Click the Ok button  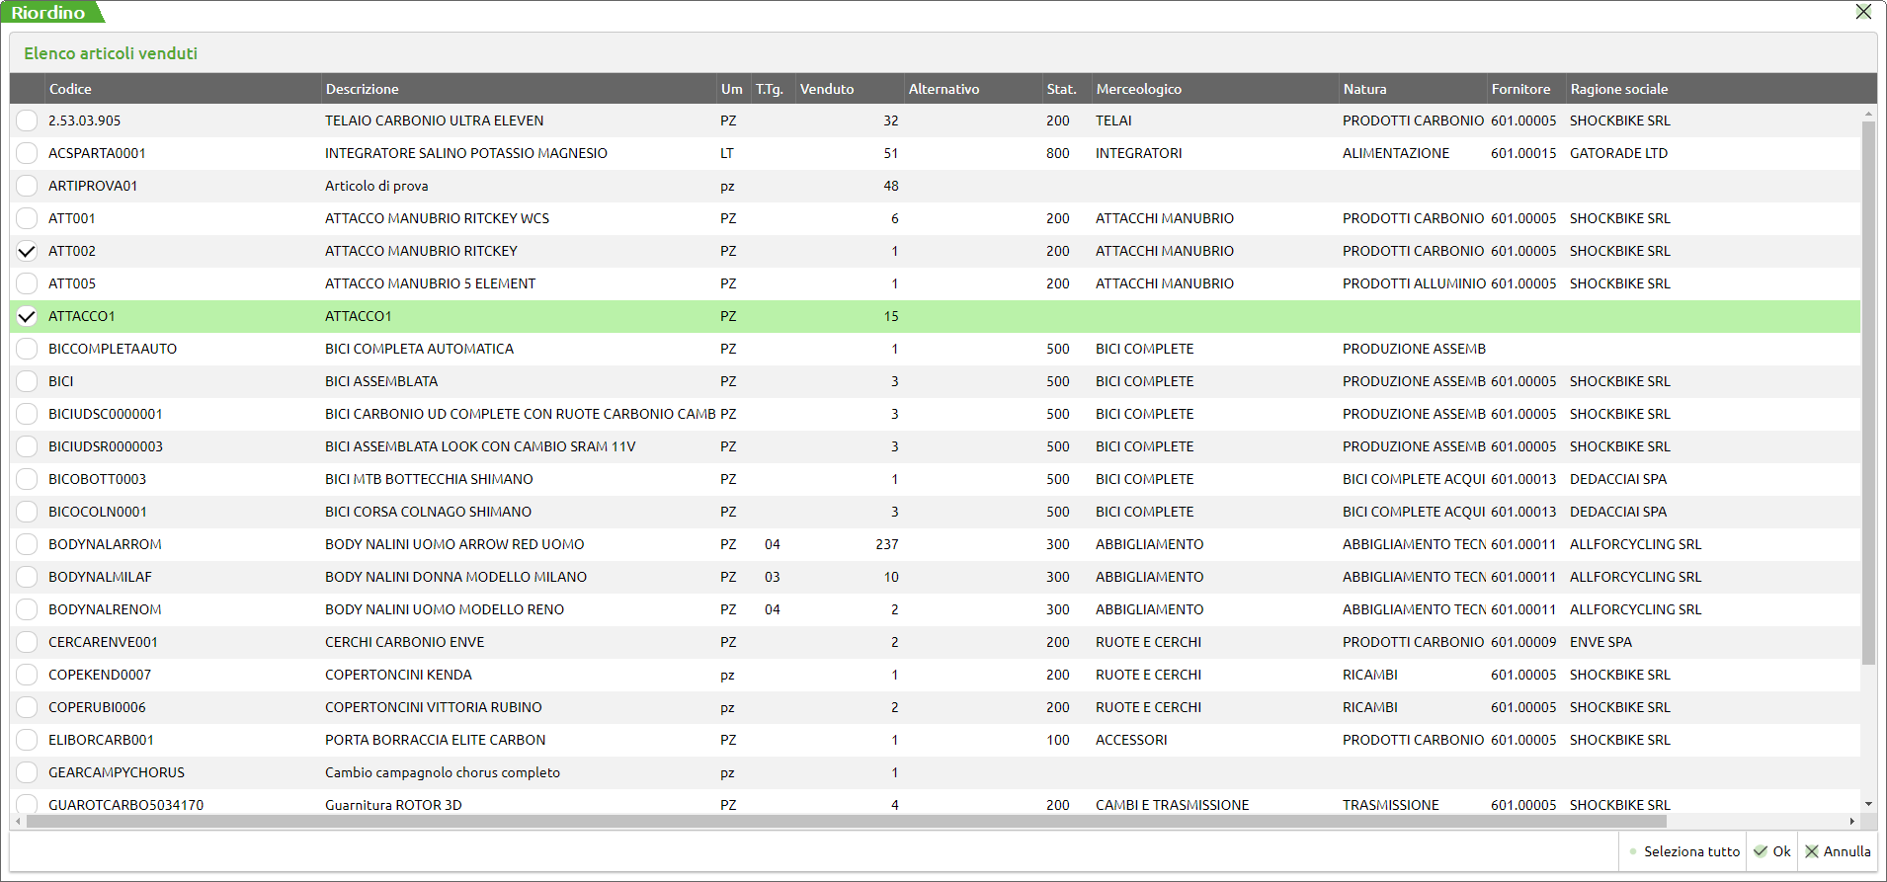(x=1771, y=851)
